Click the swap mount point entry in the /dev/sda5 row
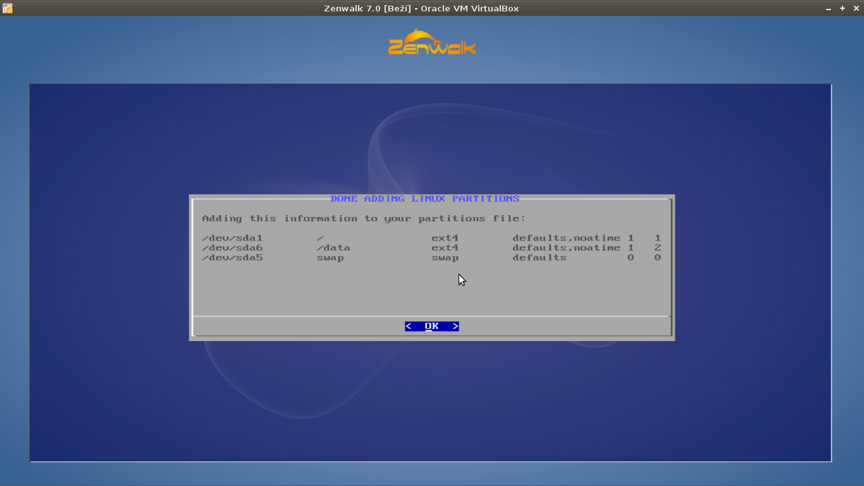Image resolution: width=864 pixels, height=486 pixels. coord(330,258)
